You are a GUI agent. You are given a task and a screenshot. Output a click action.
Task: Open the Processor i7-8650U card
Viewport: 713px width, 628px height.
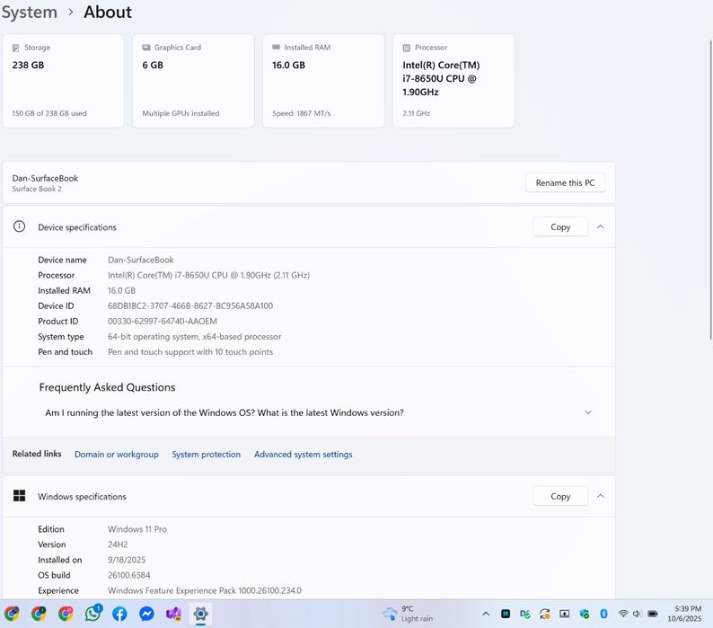[x=453, y=81]
